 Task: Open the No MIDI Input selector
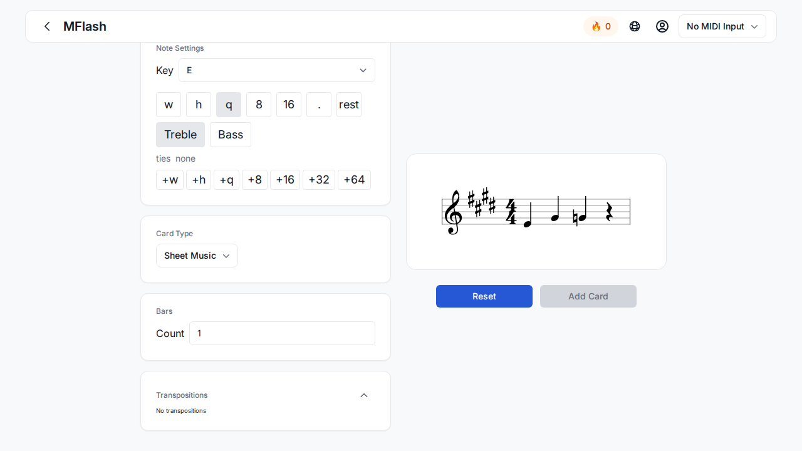(x=722, y=26)
